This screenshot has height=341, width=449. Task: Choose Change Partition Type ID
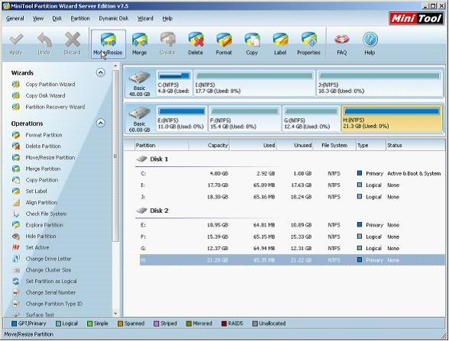pyautogui.click(x=47, y=304)
